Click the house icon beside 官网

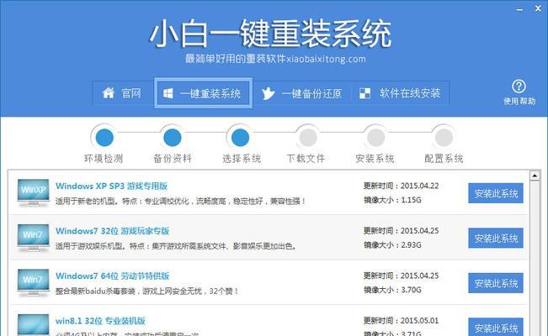point(108,92)
